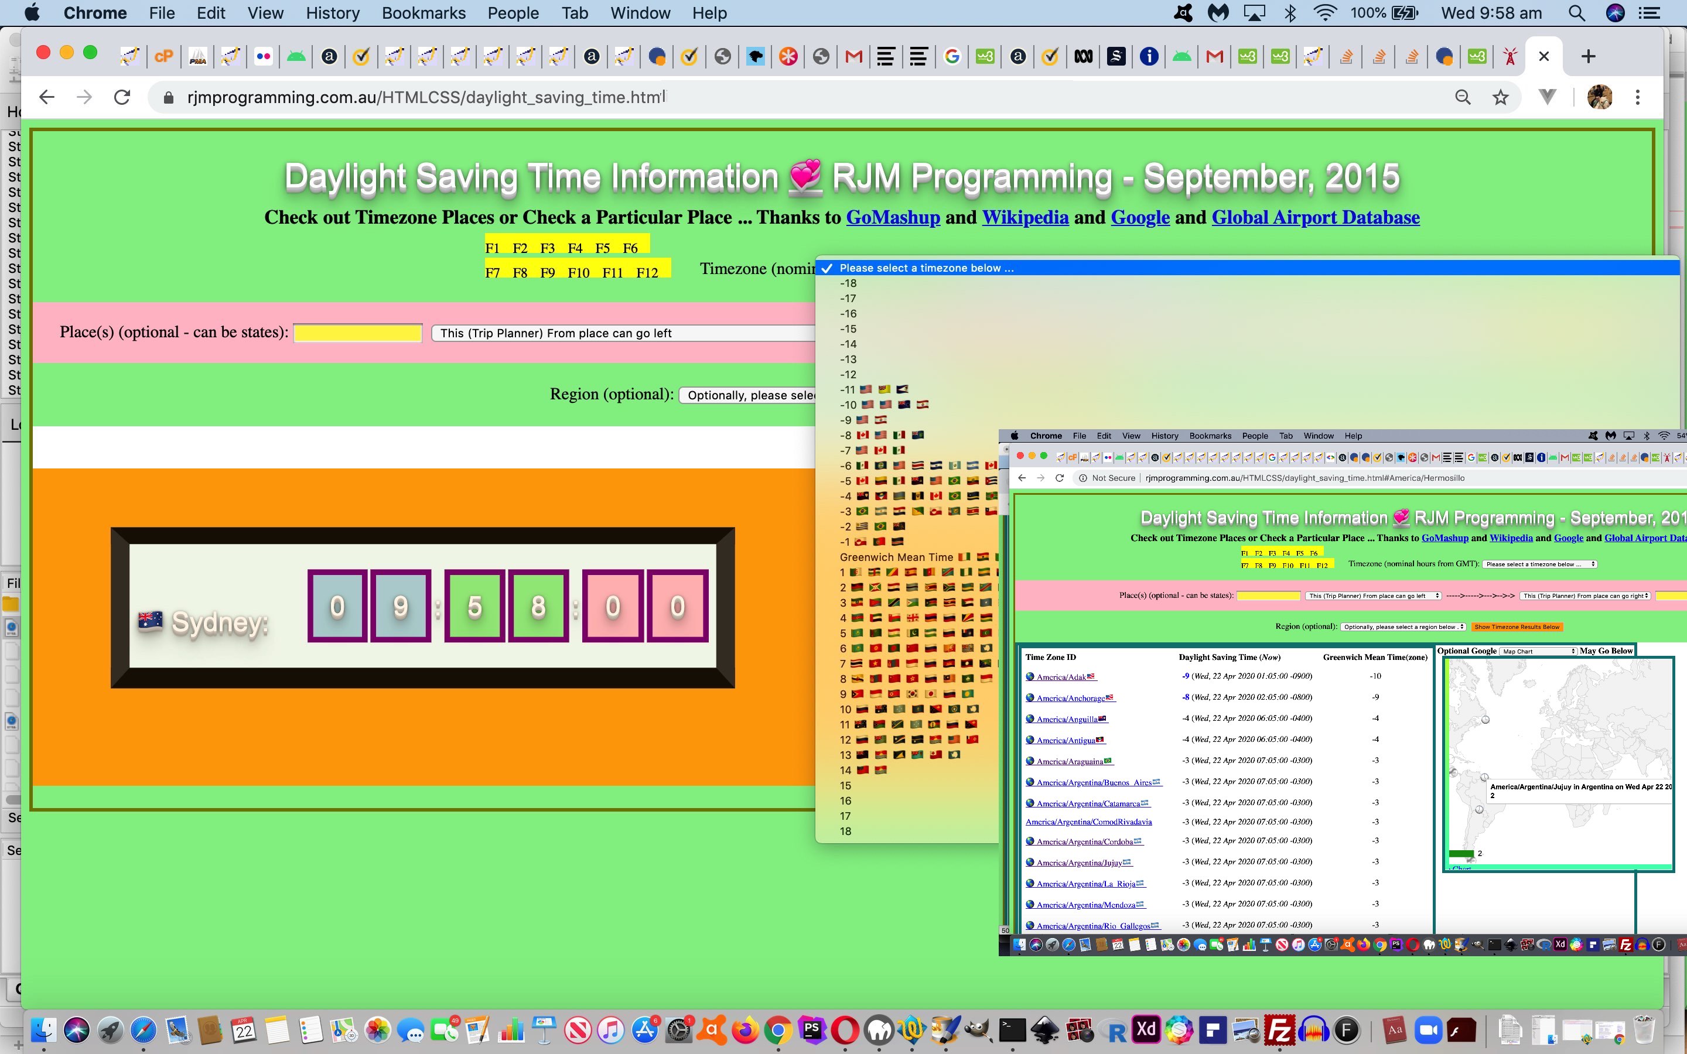Click the zoom magnifier icon in address bar
1687x1054 pixels.
(1463, 97)
